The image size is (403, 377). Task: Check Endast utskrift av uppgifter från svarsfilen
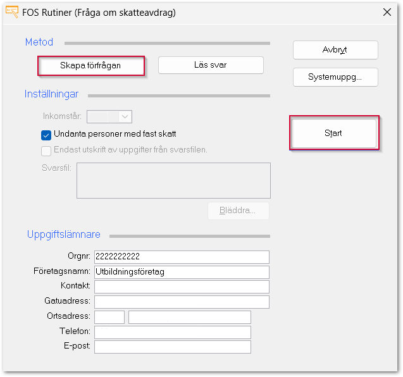point(46,150)
